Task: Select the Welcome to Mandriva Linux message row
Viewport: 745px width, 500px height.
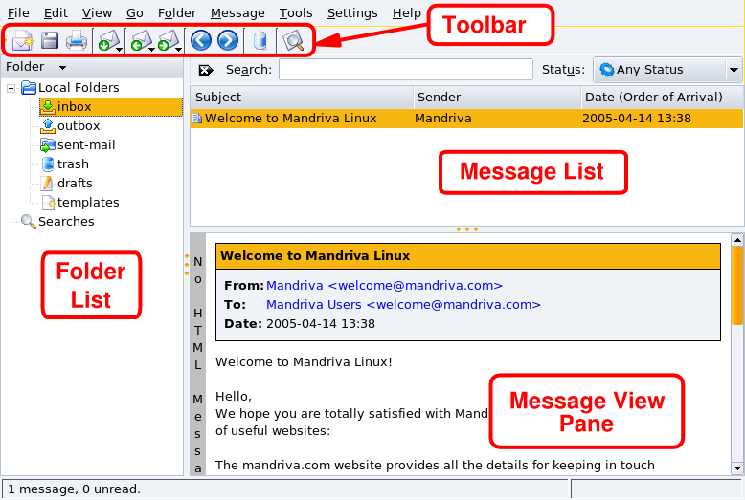Action: tap(466, 119)
